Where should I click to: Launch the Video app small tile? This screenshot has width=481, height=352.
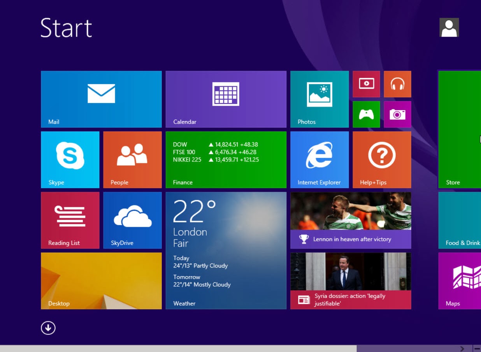pyautogui.click(x=366, y=84)
